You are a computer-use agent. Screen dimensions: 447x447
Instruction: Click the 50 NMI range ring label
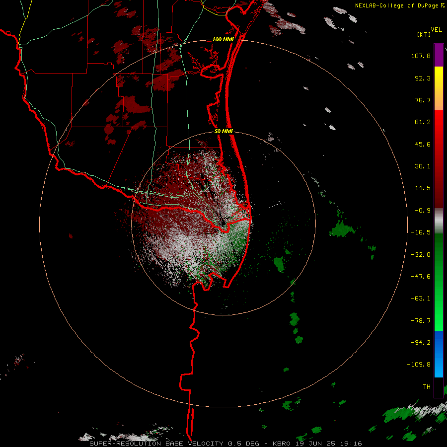(x=224, y=132)
